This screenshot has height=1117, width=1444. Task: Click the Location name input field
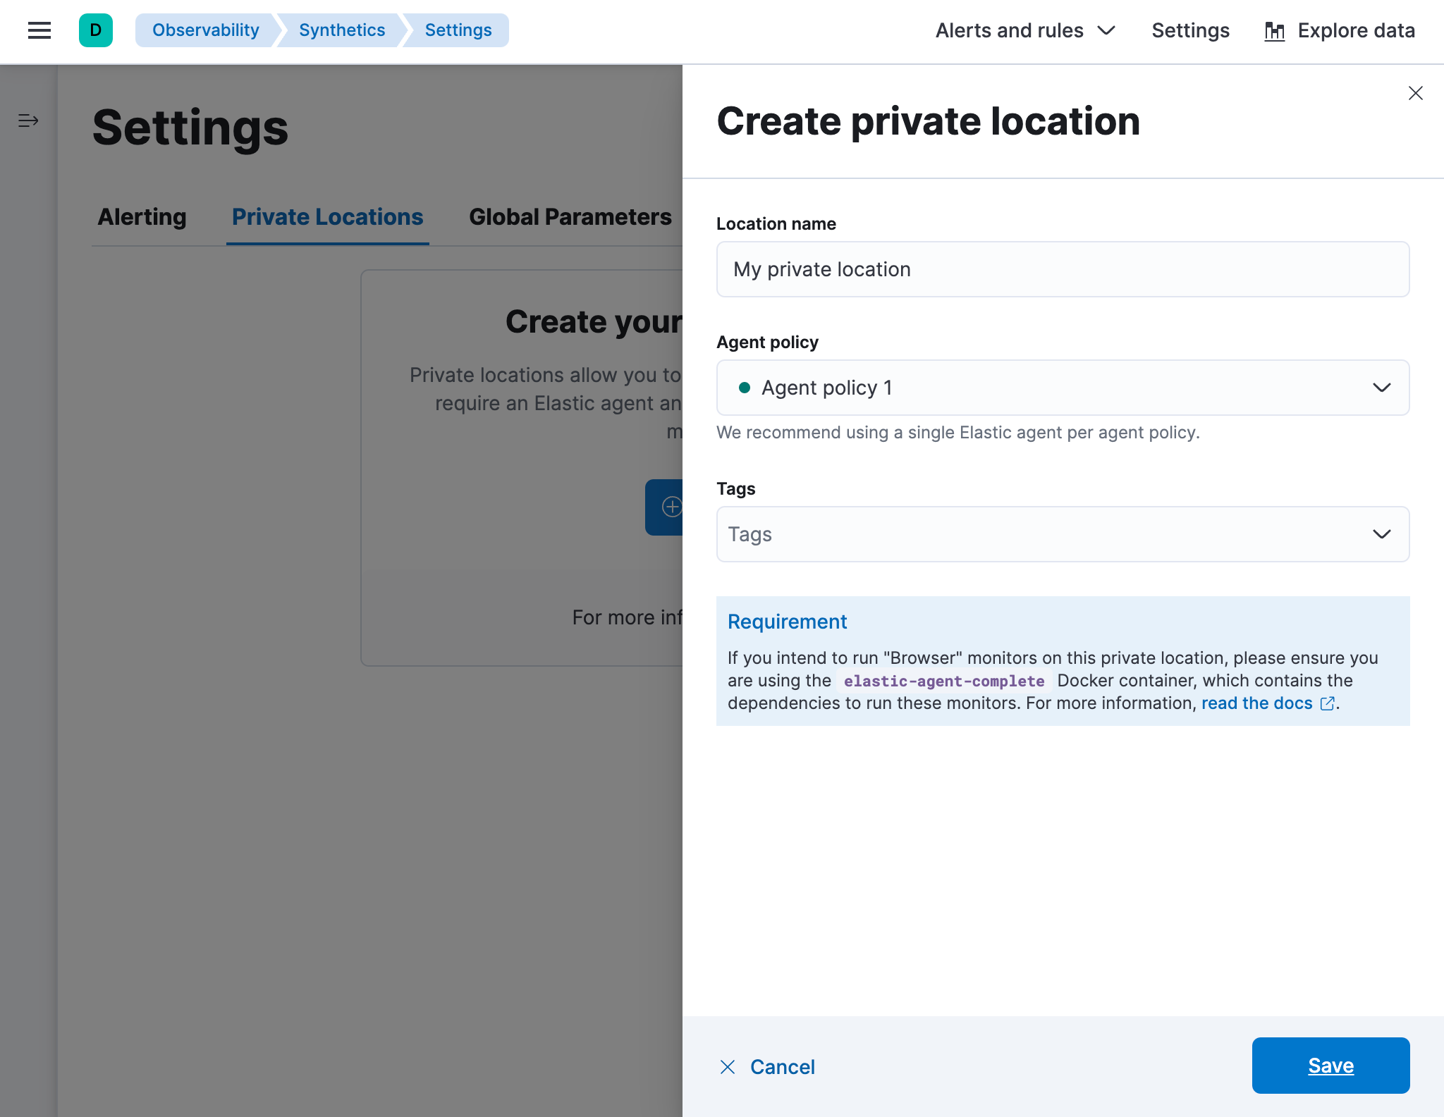pyautogui.click(x=1061, y=269)
